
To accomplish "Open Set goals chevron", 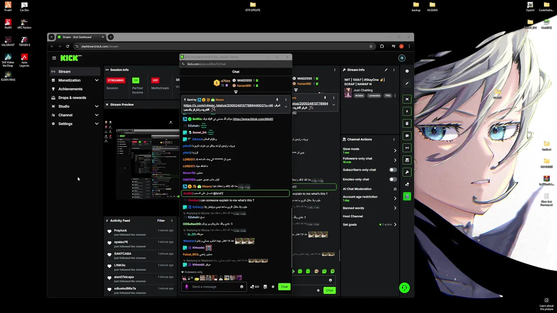I will tap(395, 224).
